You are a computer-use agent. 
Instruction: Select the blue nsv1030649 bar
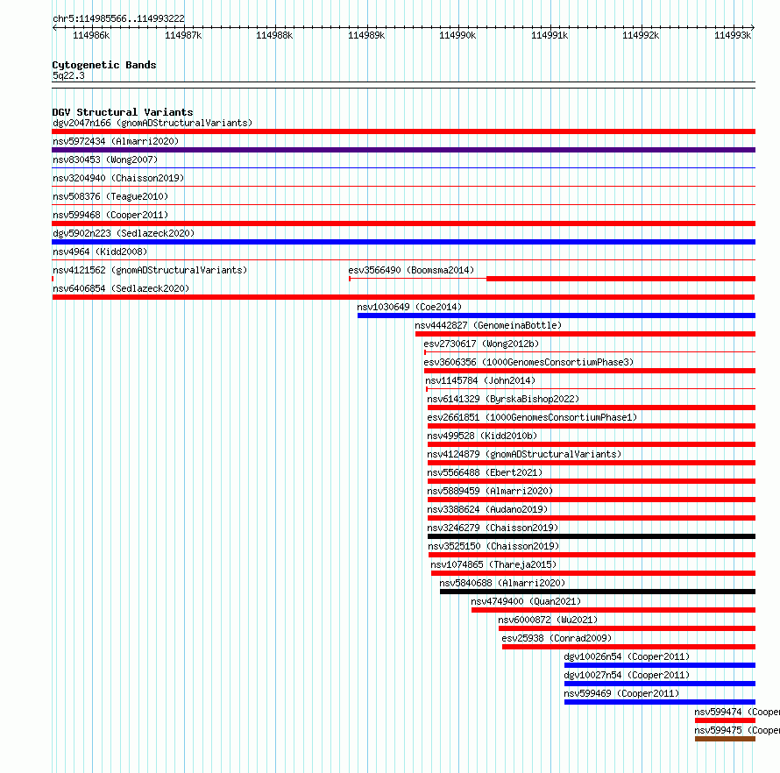(557, 316)
